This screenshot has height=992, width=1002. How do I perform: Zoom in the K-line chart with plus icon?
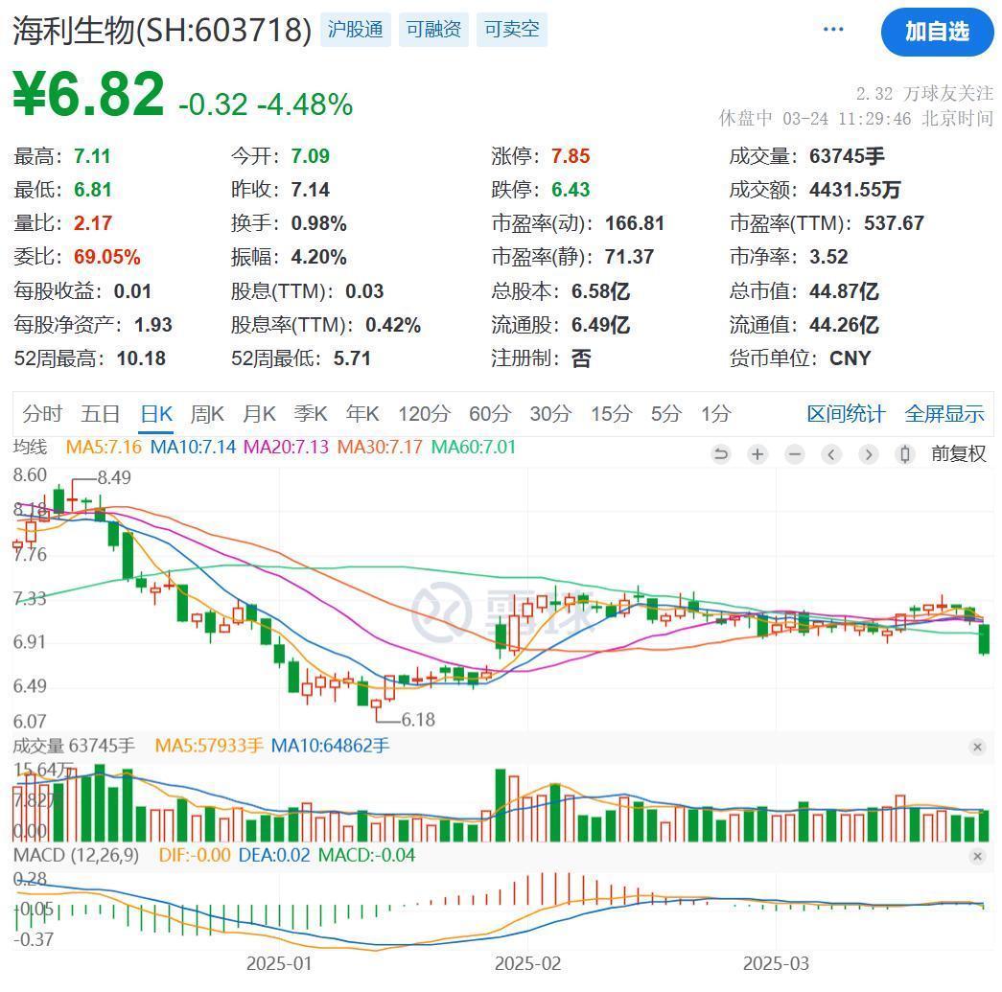coord(757,454)
